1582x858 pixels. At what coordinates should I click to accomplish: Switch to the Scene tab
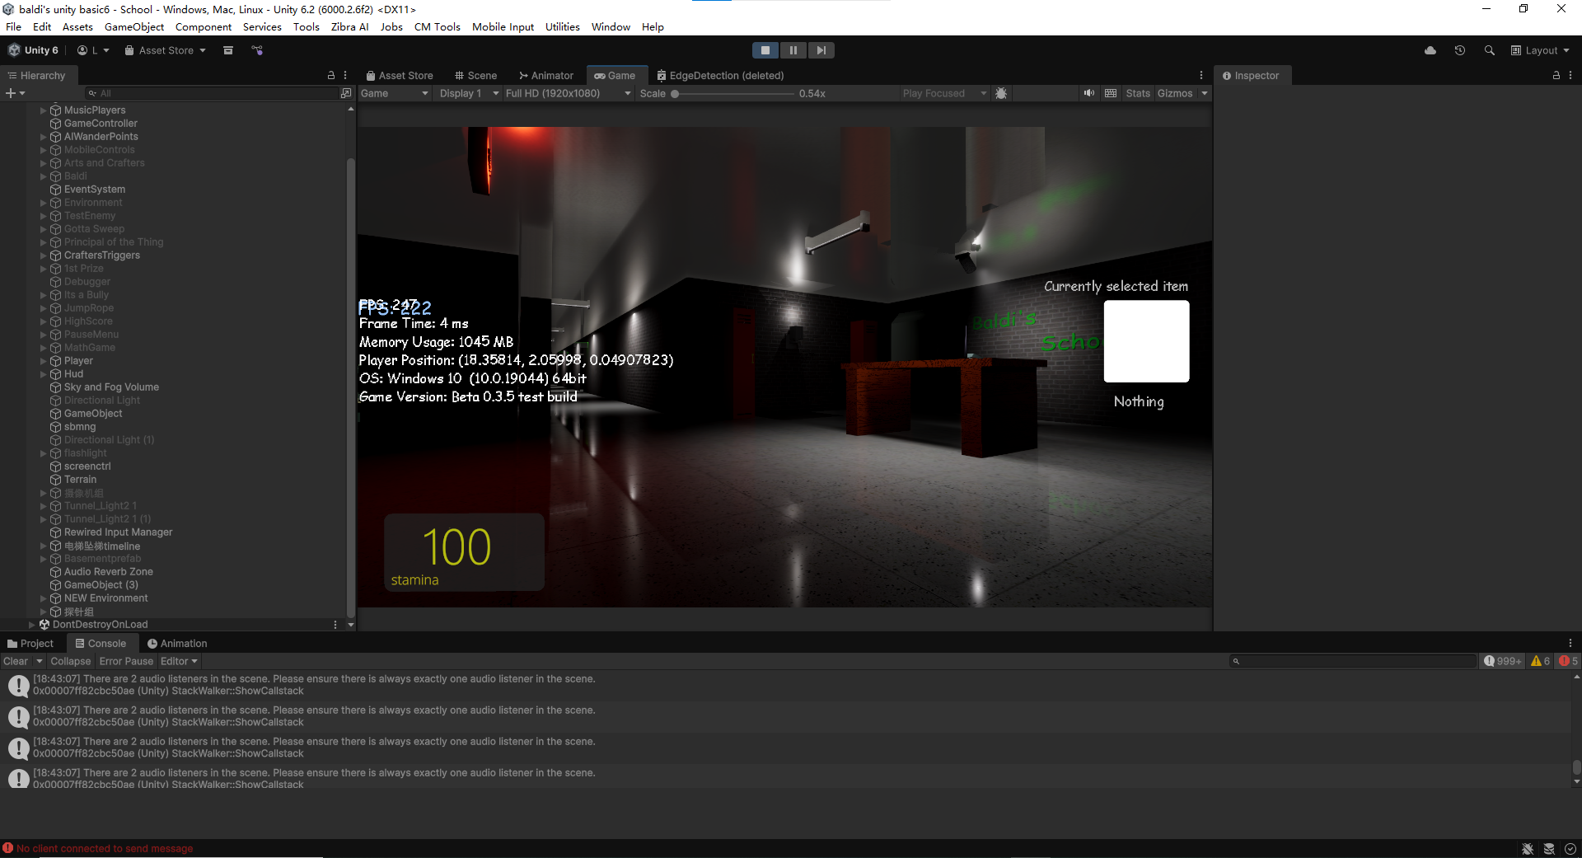click(476, 75)
